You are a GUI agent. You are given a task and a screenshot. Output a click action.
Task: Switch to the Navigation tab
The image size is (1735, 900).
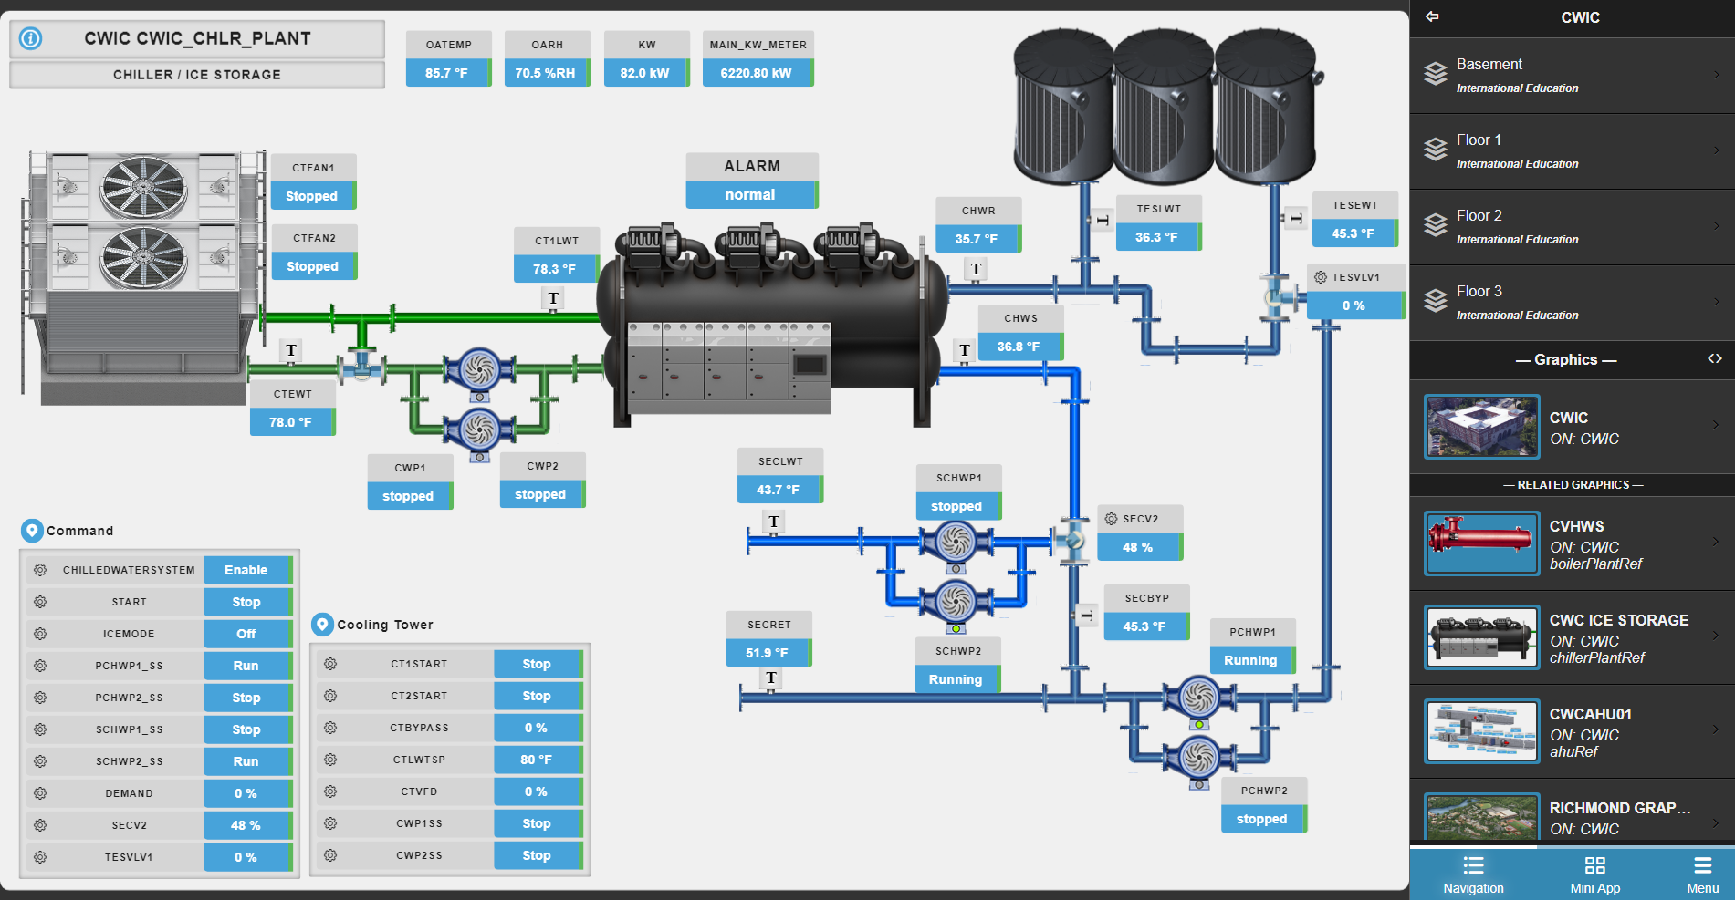coord(1473,874)
